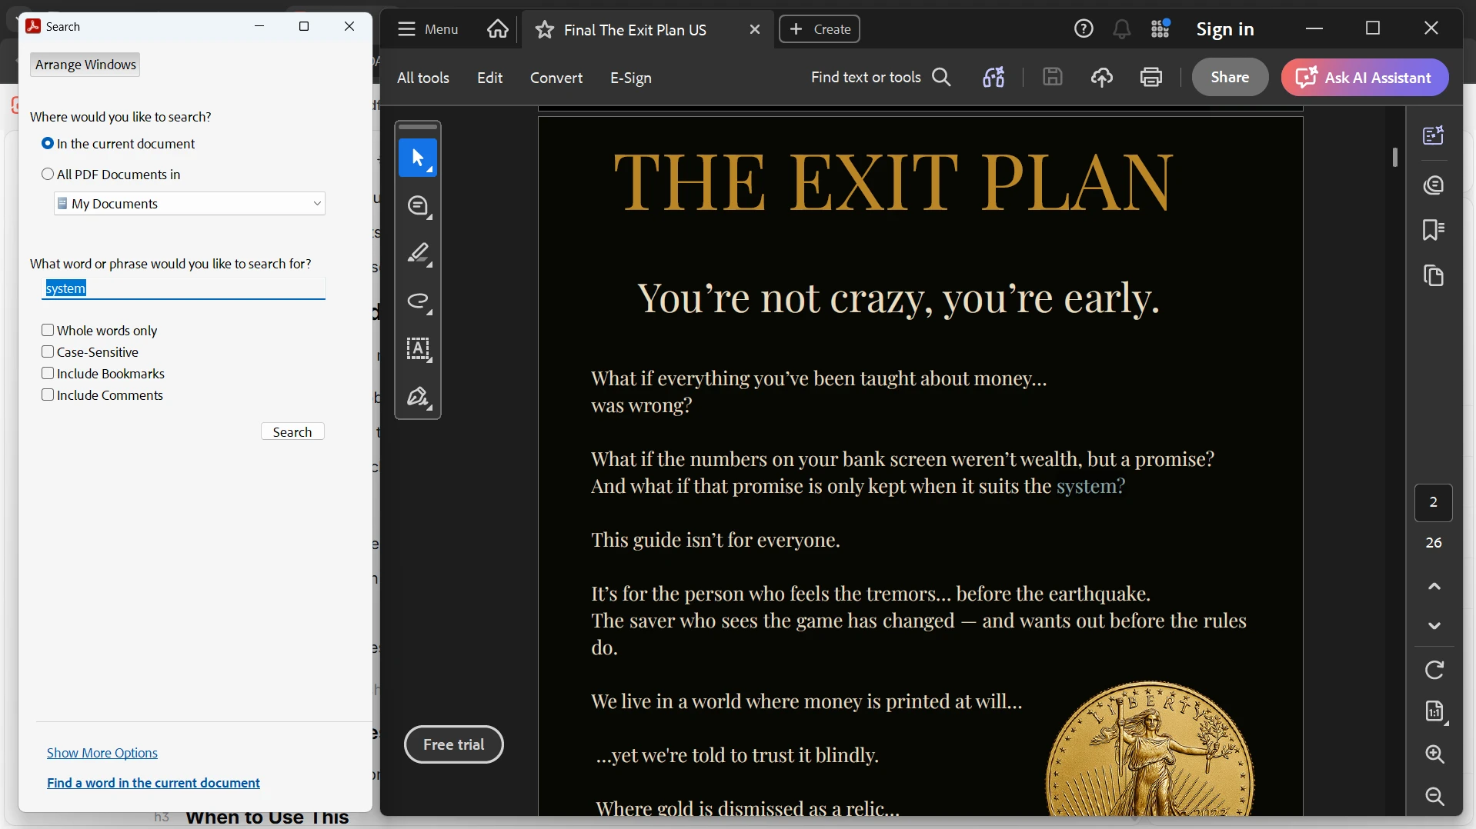1476x829 pixels.
Task: Open the AI read-aloud/listen icon
Action: (993, 78)
